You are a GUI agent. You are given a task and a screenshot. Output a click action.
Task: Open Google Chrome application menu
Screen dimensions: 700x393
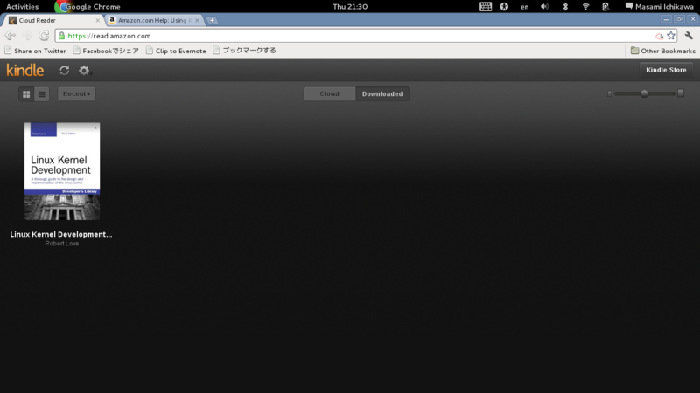coord(88,7)
